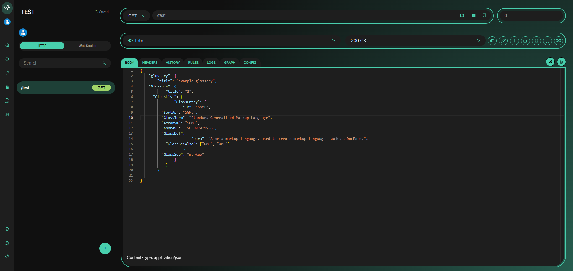Click the shuffle random response icon

558,41
